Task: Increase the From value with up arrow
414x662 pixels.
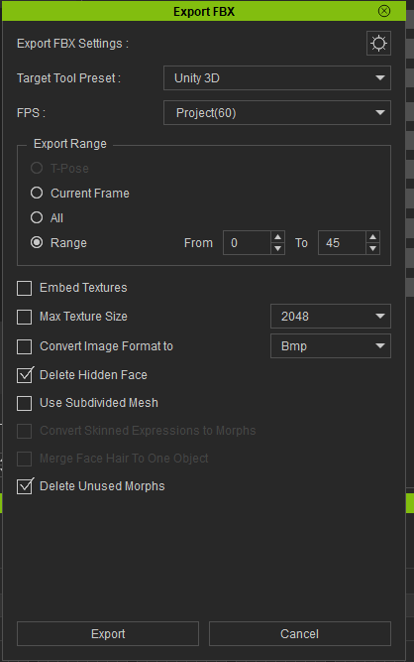Action: point(277,237)
